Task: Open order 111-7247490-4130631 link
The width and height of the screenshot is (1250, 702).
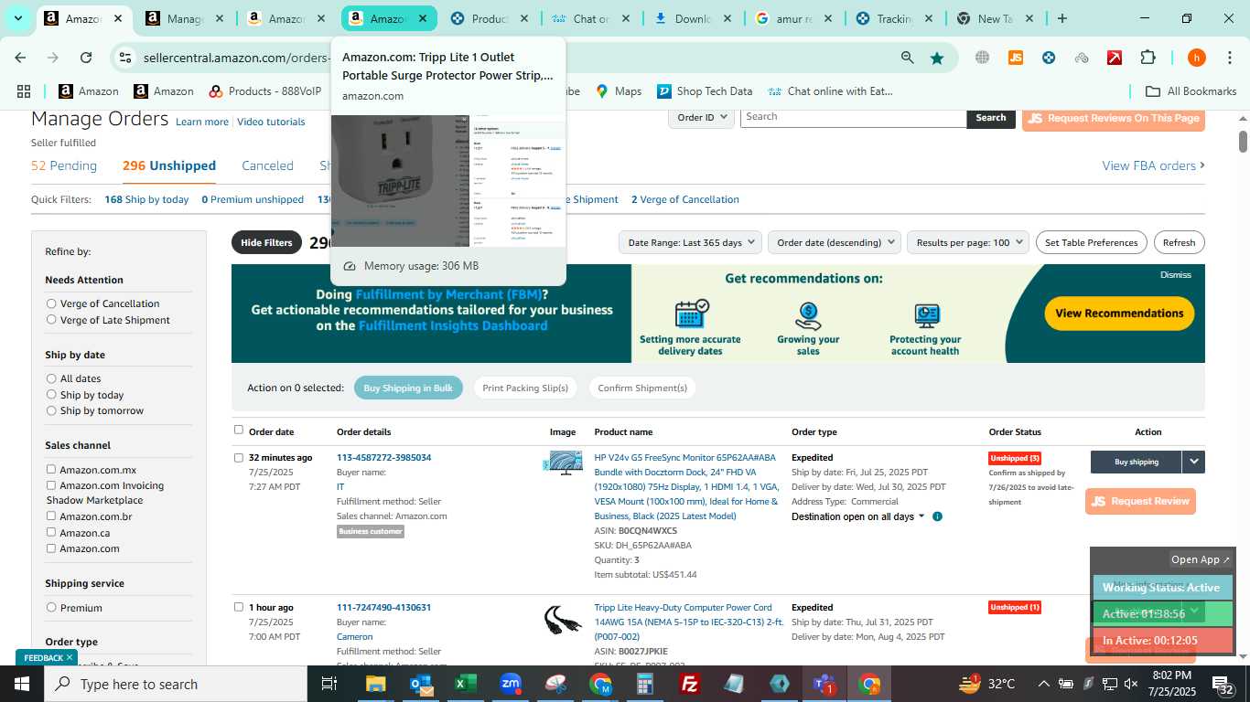Action: click(x=383, y=607)
